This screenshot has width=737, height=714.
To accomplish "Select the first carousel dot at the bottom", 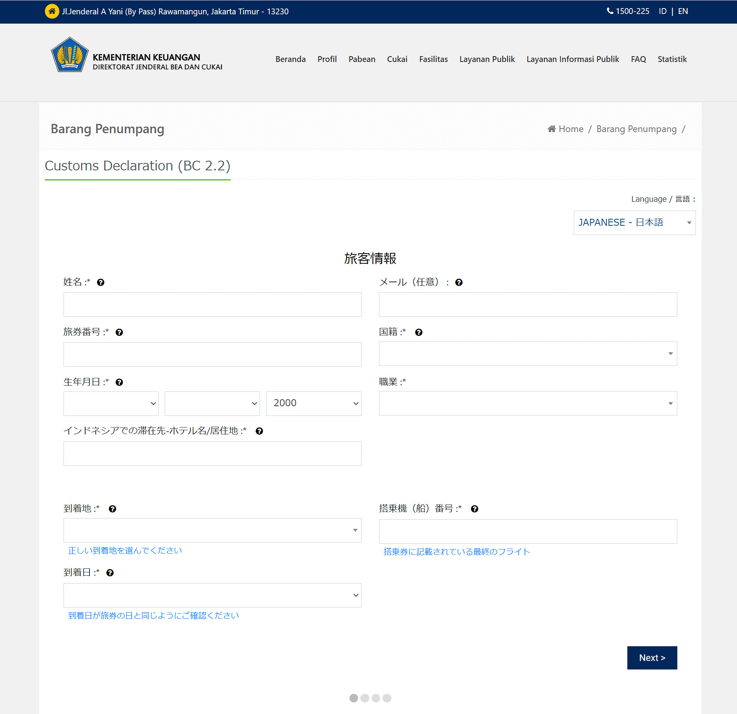I will coord(353,698).
